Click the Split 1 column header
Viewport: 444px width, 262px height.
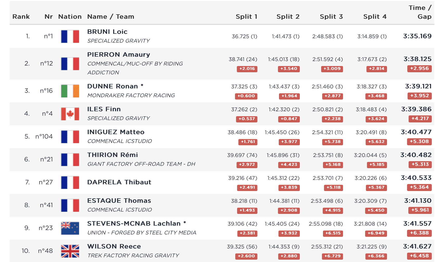246,17
